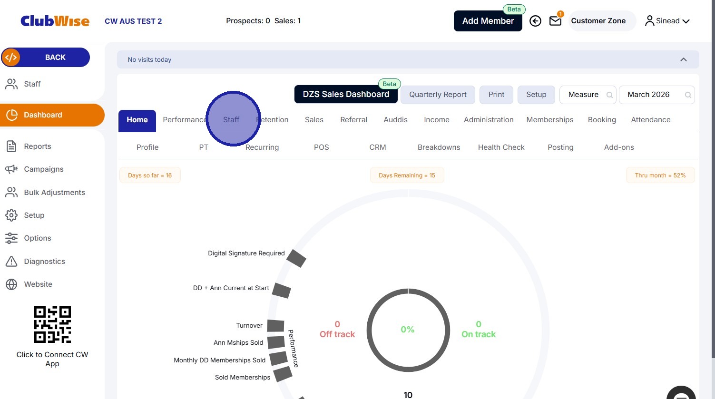The image size is (715, 399).
Task: Click the Options sliders icon
Action: tap(11, 238)
